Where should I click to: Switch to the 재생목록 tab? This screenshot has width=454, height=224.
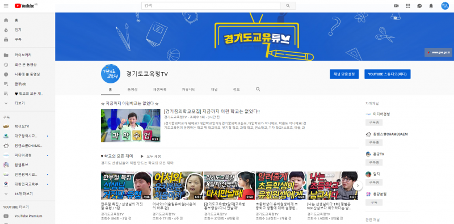pos(160,90)
